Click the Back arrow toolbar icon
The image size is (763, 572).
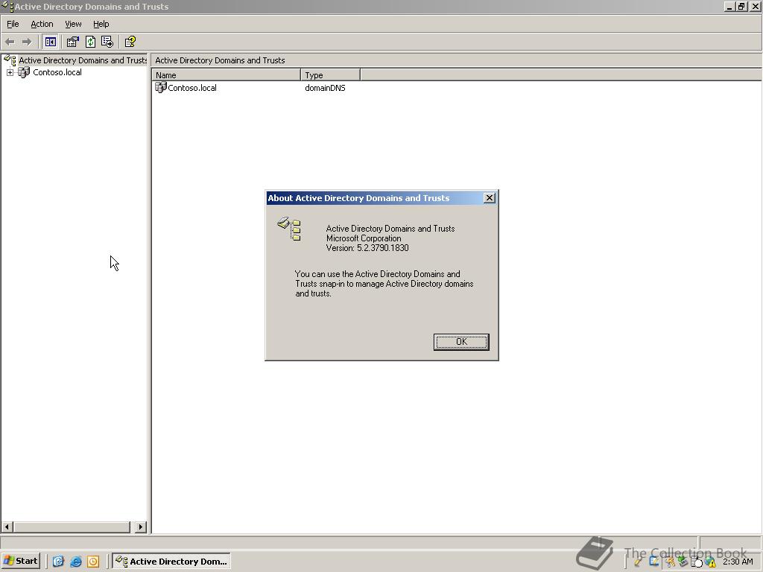tap(10, 42)
